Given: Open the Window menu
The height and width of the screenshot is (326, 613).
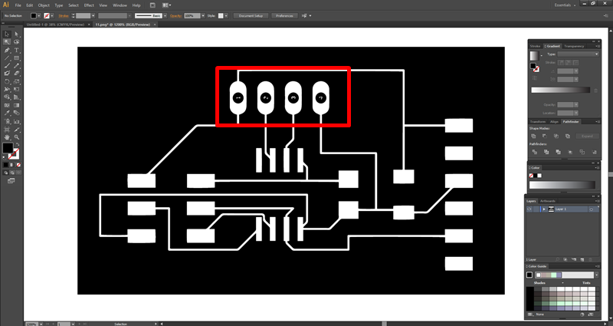Looking at the screenshot, I should pyautogui.click(x=120, y=5).
